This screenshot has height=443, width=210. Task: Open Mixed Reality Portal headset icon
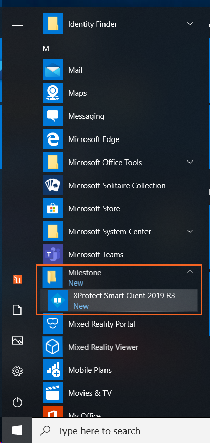[52, 324]
